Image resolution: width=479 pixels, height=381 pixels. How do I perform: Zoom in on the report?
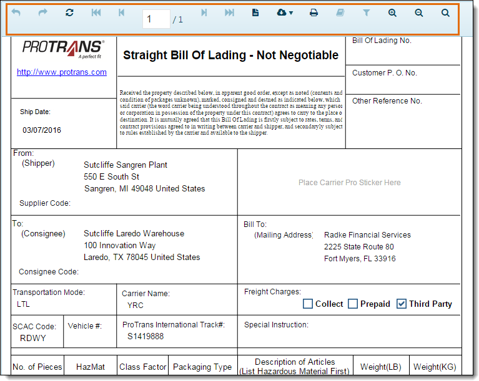coord(392,12)
